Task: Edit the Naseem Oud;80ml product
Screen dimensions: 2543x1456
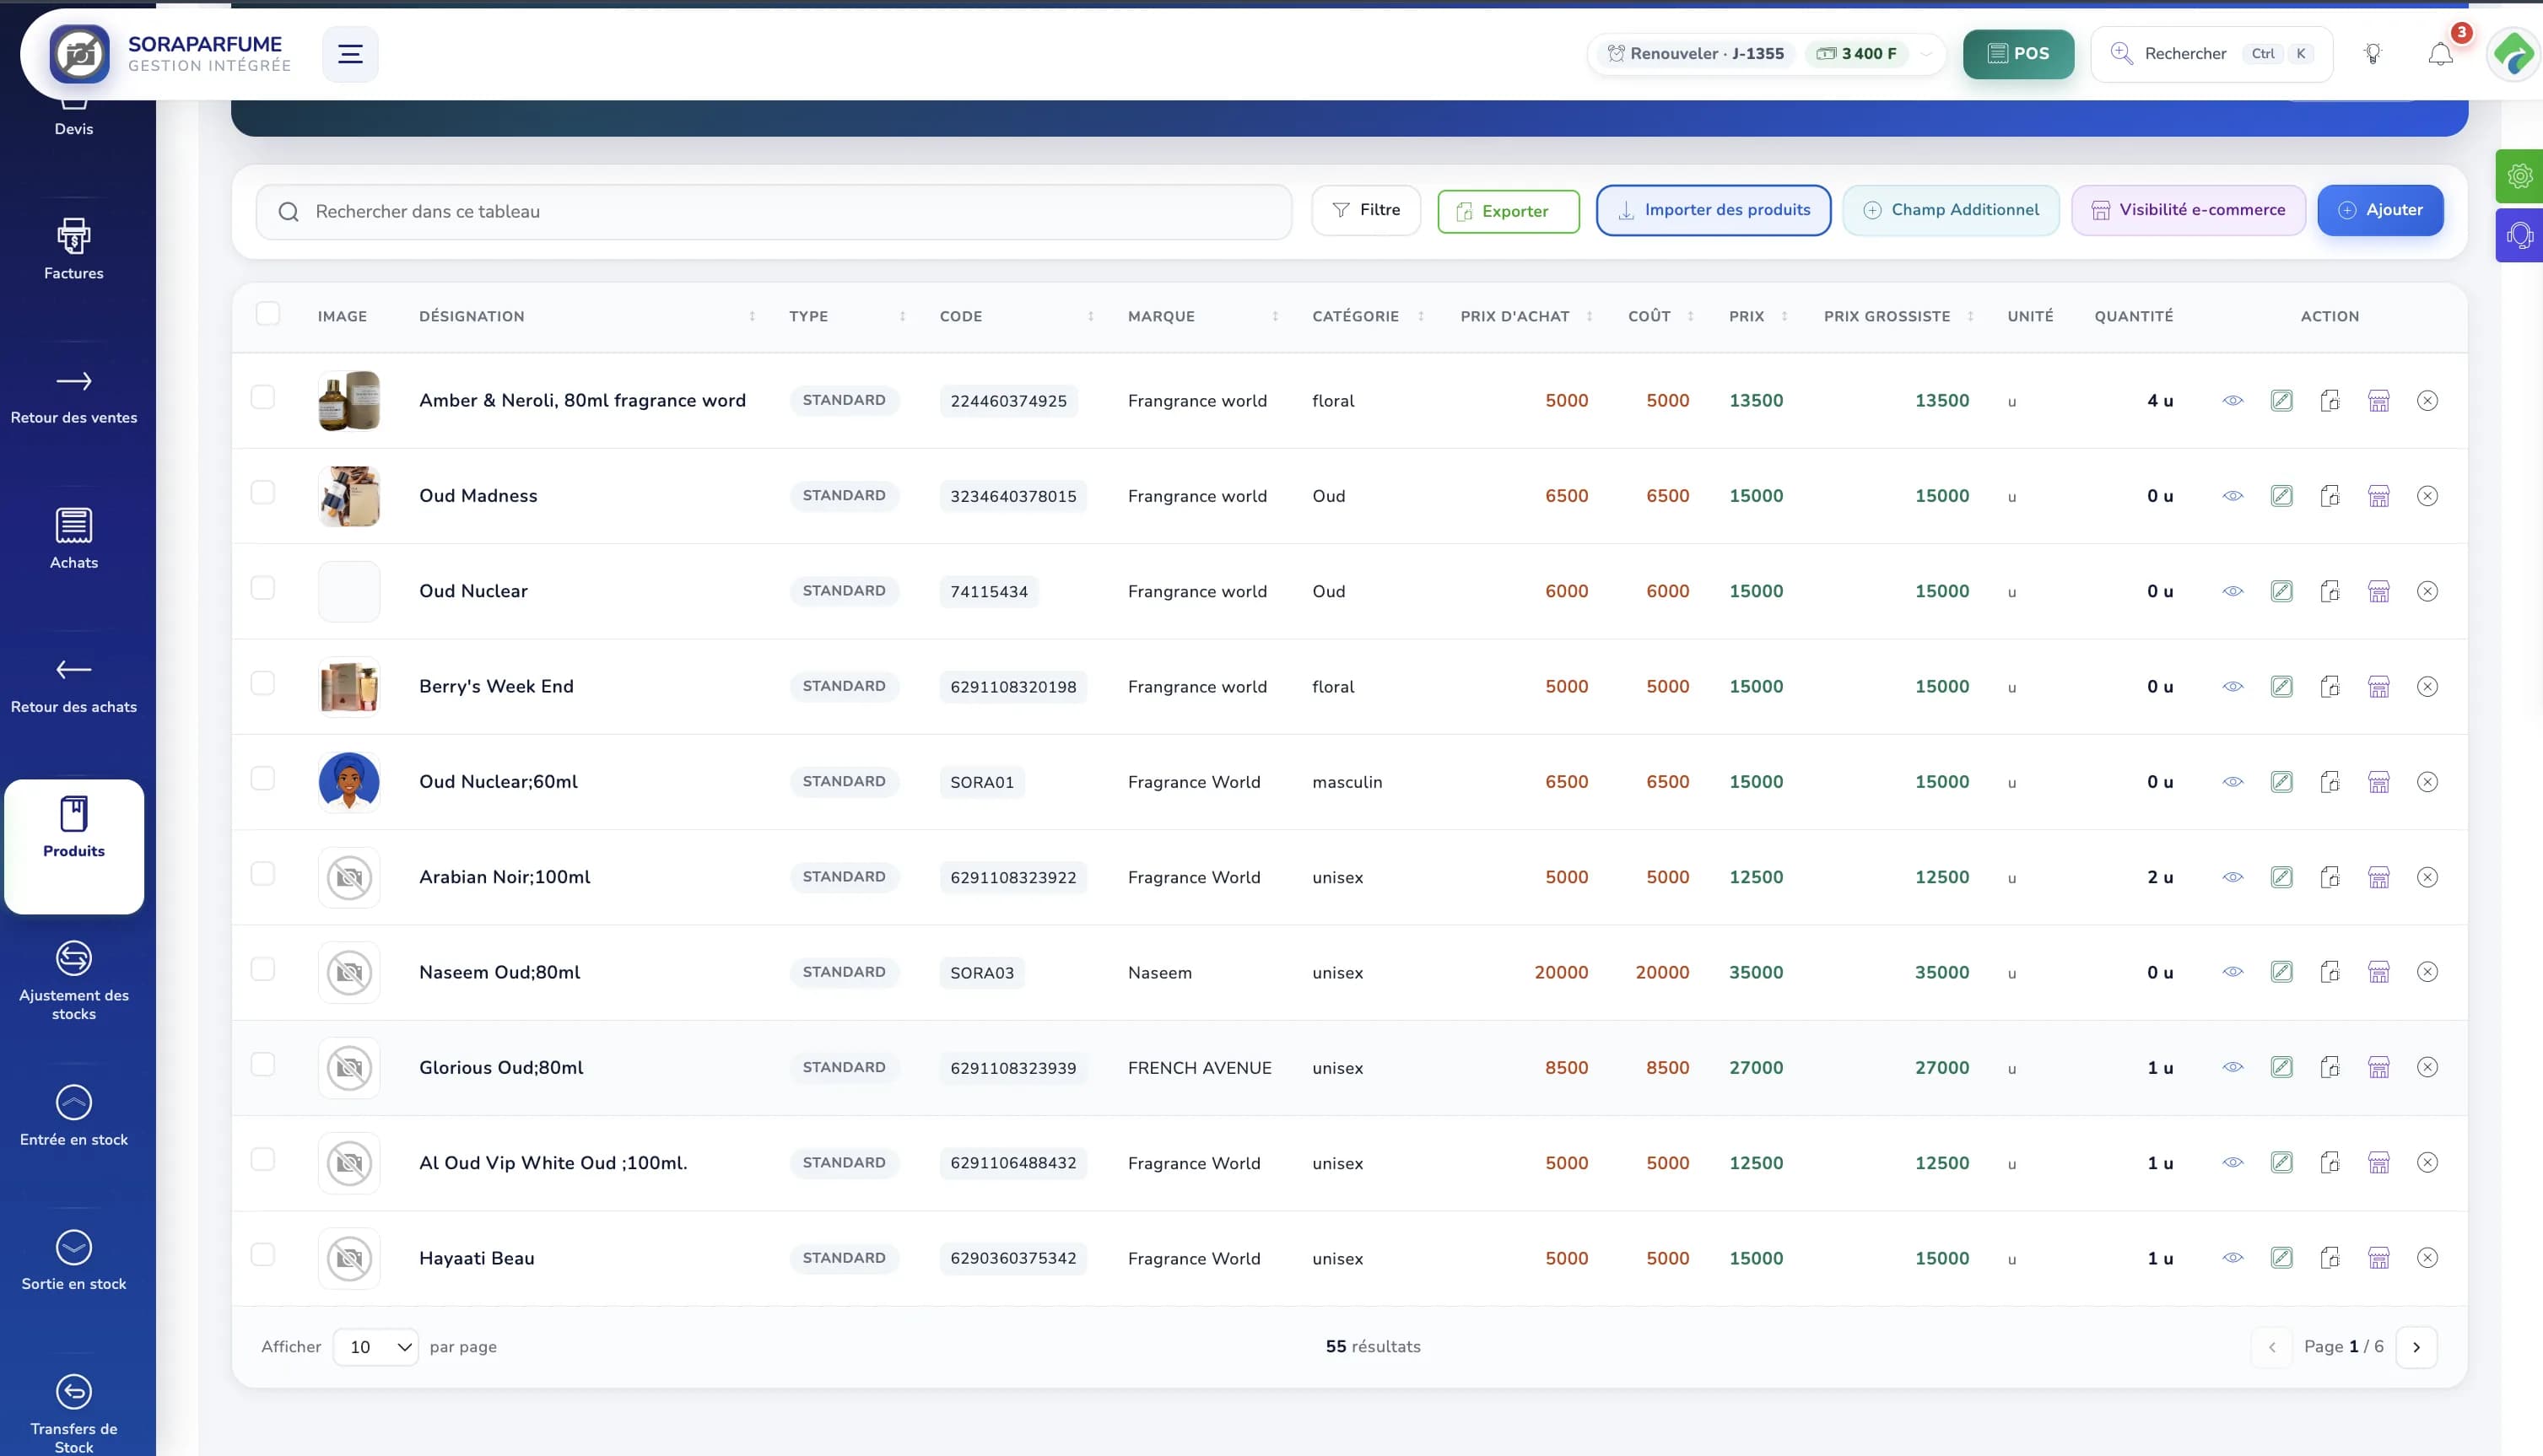Action: coord(2281,972)
